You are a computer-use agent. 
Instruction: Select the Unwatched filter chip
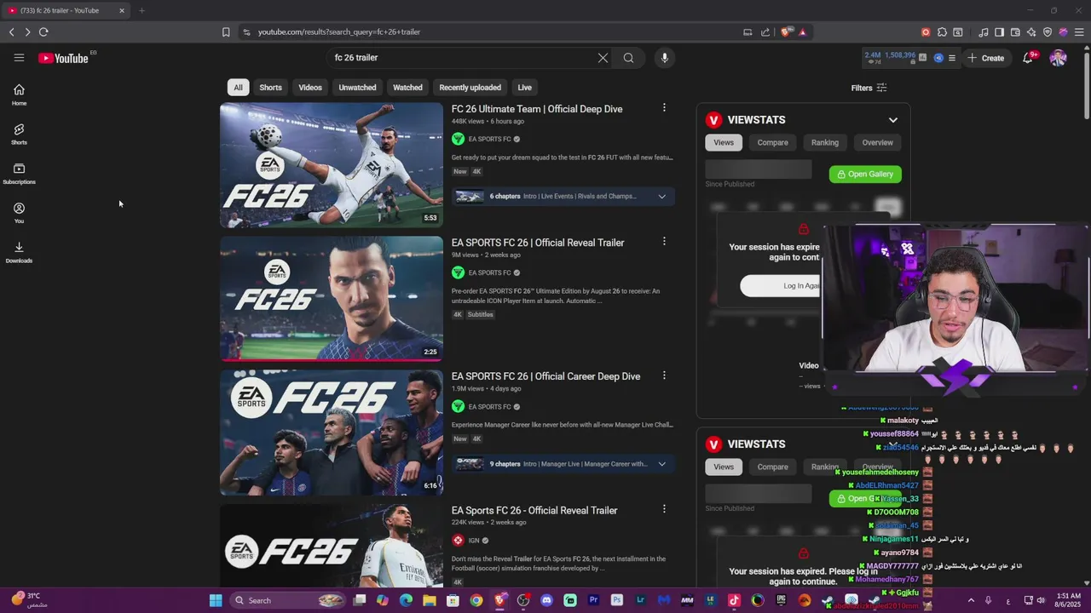[x=357, y=88]
